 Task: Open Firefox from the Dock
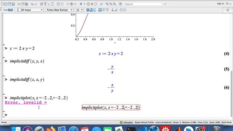(51, 129)
